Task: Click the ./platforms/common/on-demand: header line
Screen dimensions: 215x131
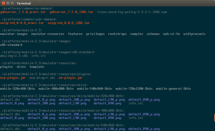Action: click(x=27, y=8)
